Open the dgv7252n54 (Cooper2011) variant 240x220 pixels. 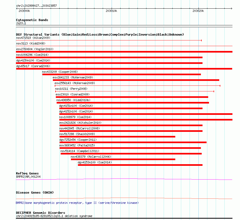pyautogui.click(x=78, y=140)
